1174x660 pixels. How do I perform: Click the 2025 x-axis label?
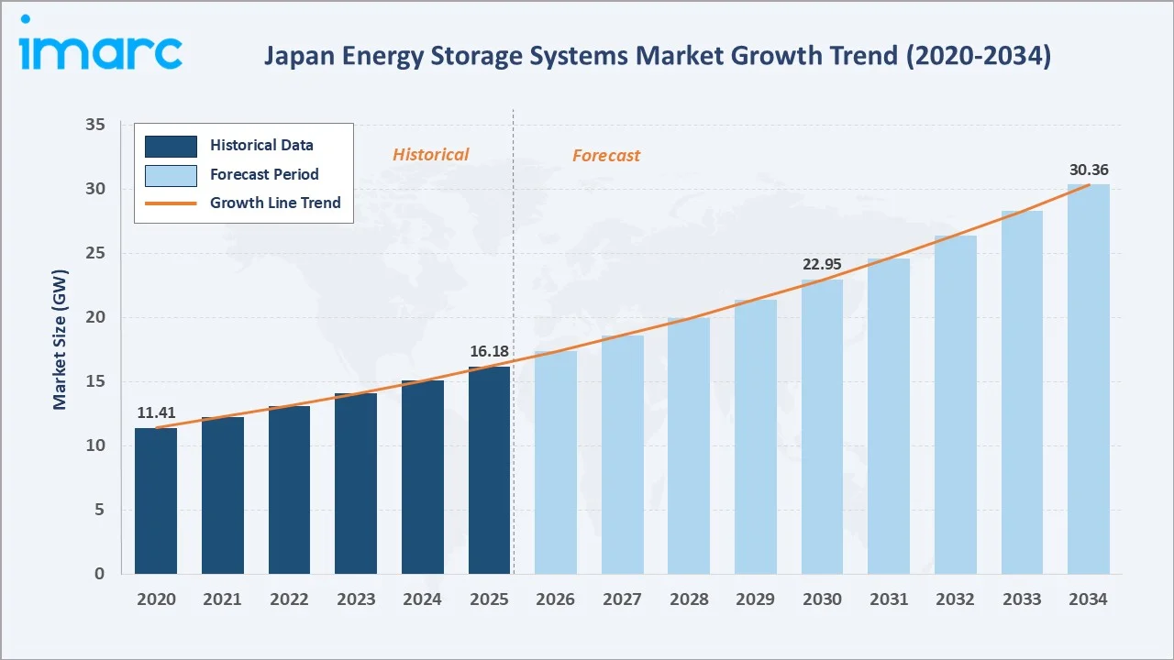point(489,599)
